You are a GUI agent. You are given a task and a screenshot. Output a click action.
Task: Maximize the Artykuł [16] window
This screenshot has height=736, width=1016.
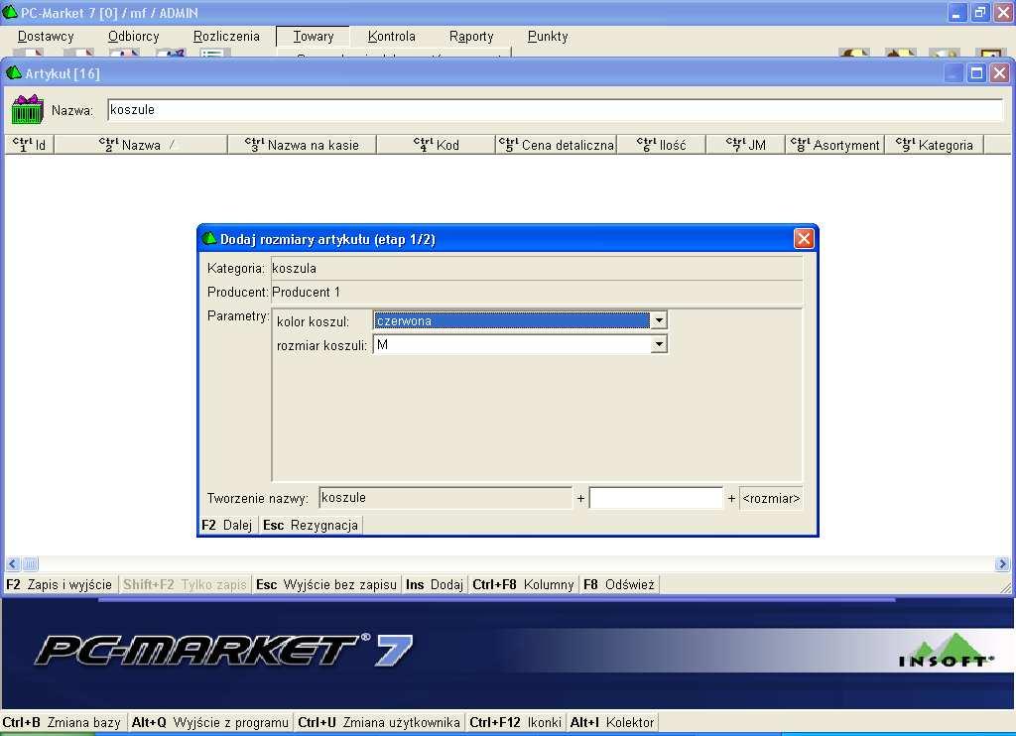[x=976, y=73]
